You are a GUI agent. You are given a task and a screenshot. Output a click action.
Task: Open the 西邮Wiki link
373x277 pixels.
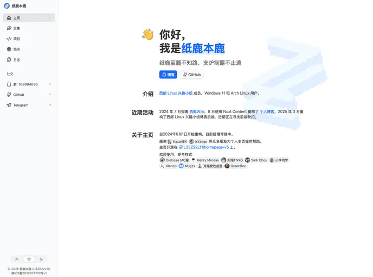(197, 111)
